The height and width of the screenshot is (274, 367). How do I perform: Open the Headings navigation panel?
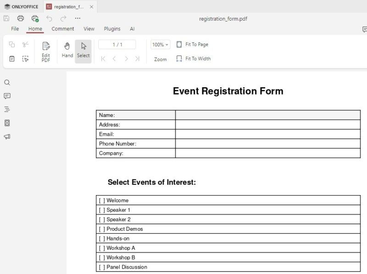coord(7,109)
